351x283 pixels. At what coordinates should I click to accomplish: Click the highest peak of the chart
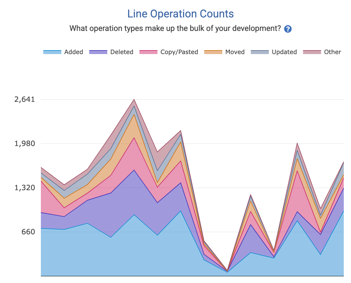coord(134,99)
